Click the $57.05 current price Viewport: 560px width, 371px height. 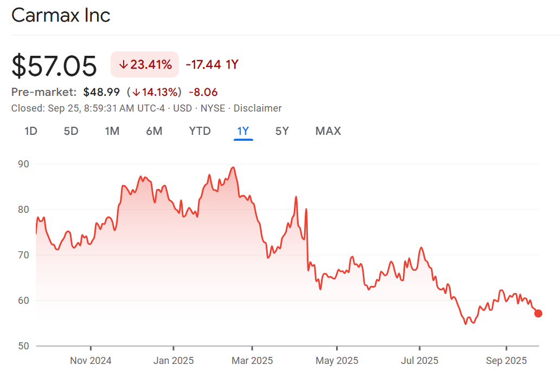pos(54,66)
